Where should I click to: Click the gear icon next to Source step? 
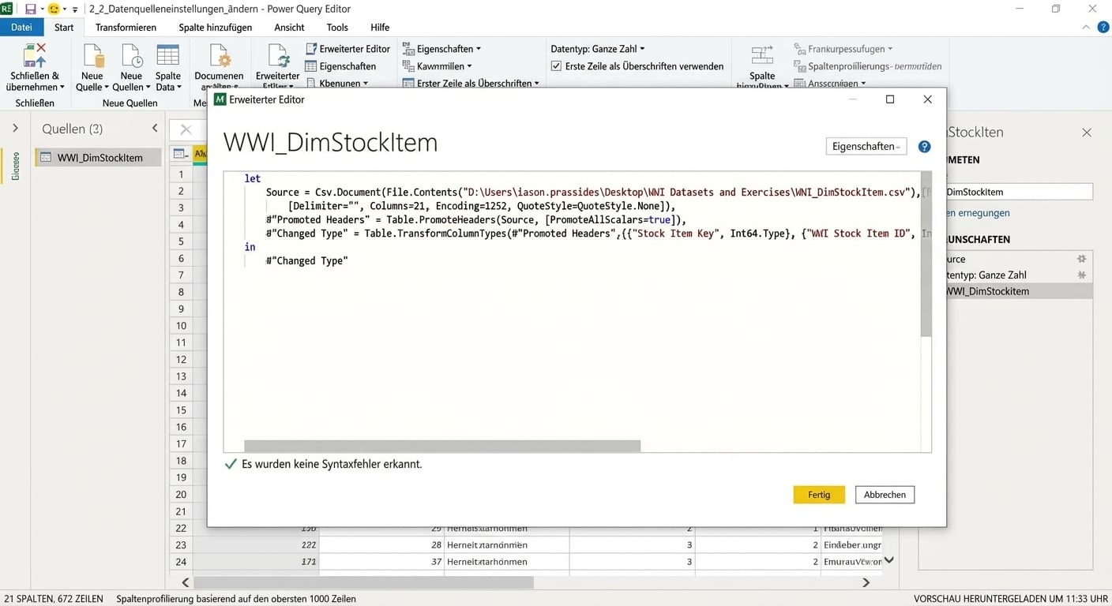click(1081, 259)
